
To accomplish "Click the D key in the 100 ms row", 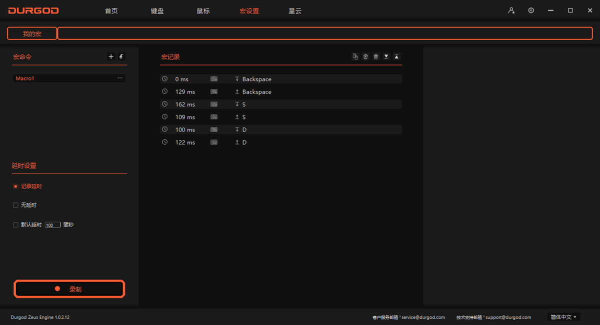I will click(x=244, y=129).
